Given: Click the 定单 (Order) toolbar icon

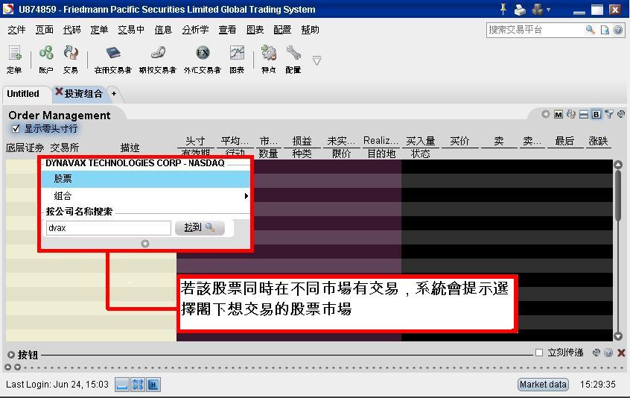Looking at the screenshot, I should click(x=14, y=54).
